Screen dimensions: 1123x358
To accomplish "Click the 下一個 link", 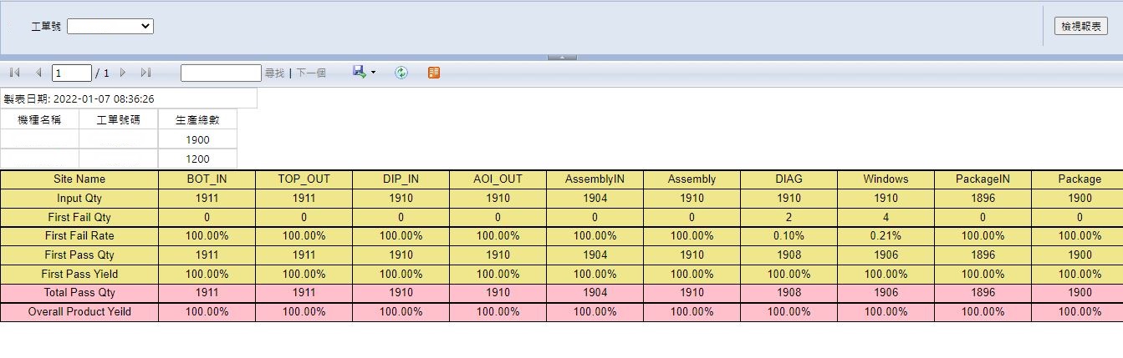I will [311, 73].
